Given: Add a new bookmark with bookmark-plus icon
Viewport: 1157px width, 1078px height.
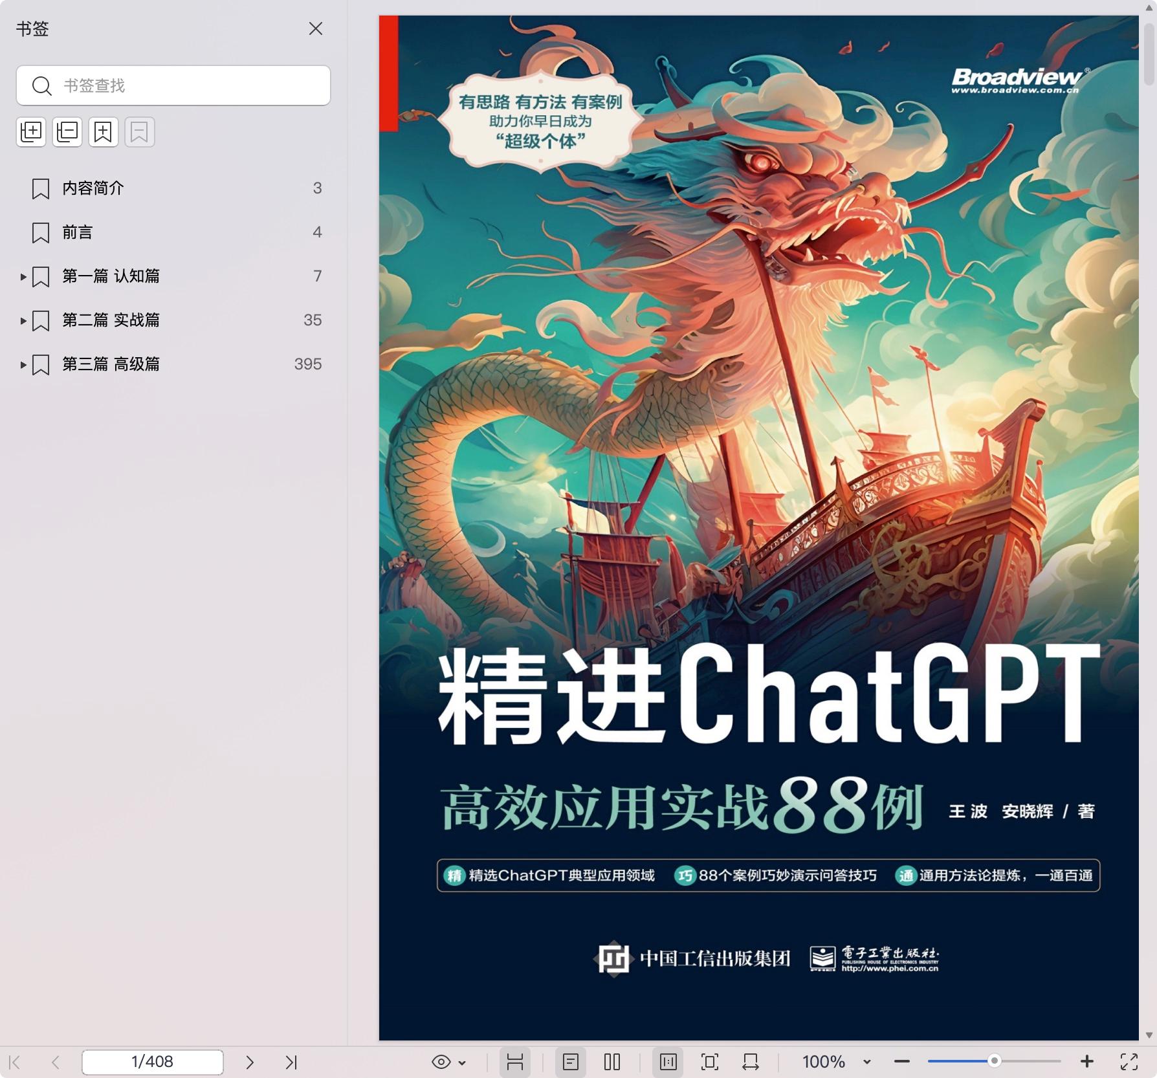Looking at the screenshot, I should click(x=104, y=132).
